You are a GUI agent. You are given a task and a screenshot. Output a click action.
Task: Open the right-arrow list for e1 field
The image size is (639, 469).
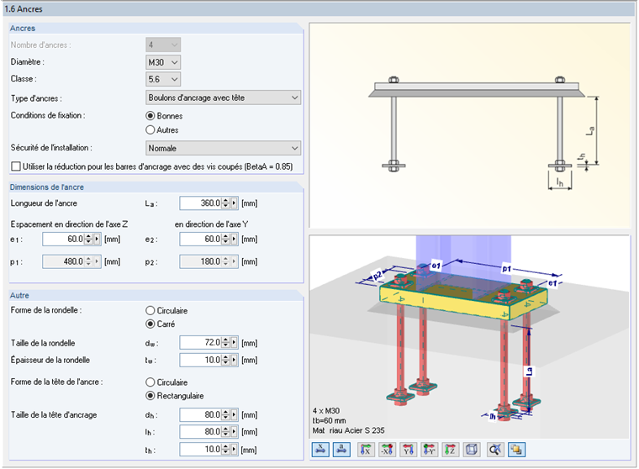97,239
